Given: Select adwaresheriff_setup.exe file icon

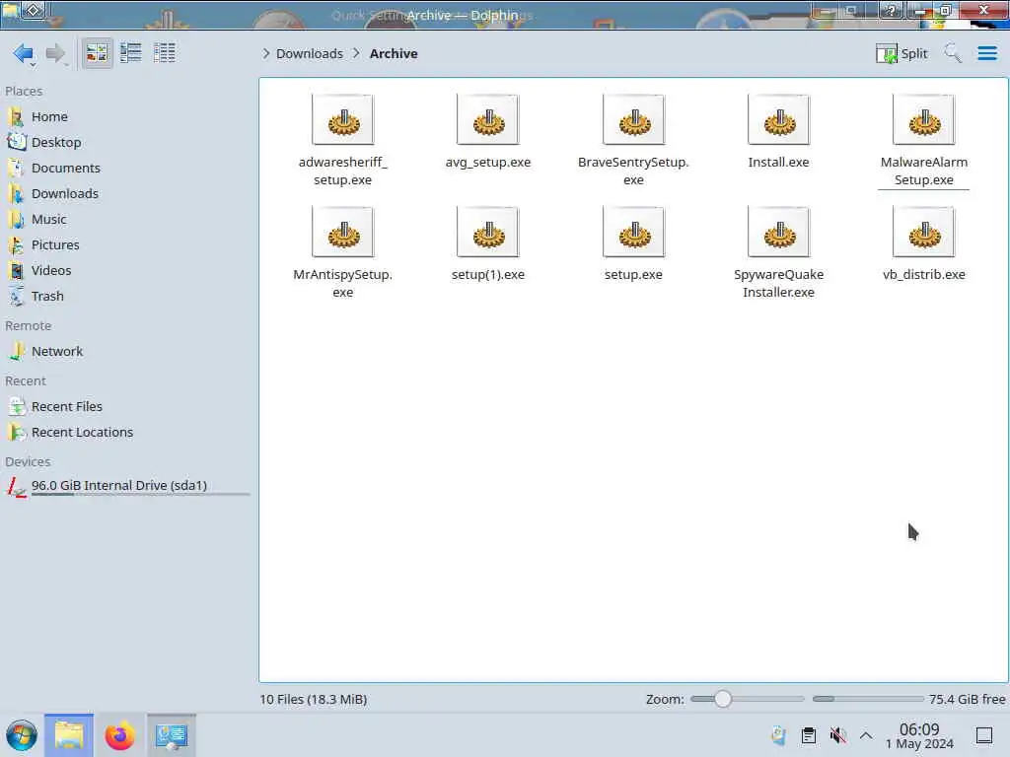Looking at the screenshot, I should point(342,119).
